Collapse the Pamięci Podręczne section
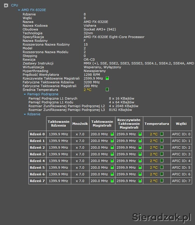Image resolution: width=195 pixels, height=225 pixels. [x=25, y=94]
